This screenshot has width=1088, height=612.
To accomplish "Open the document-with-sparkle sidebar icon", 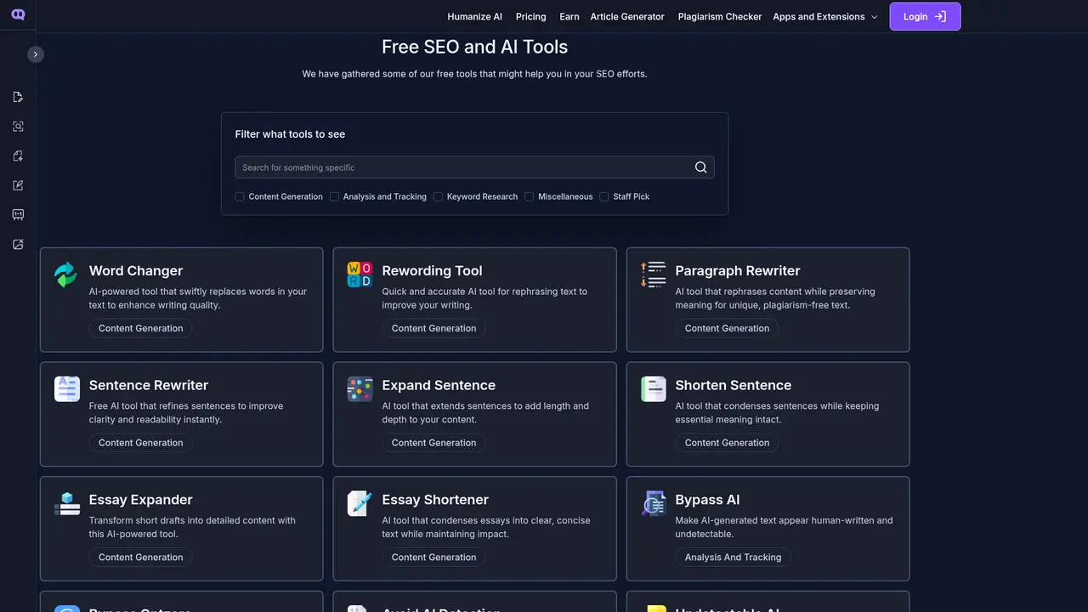I will click(18, 156).
